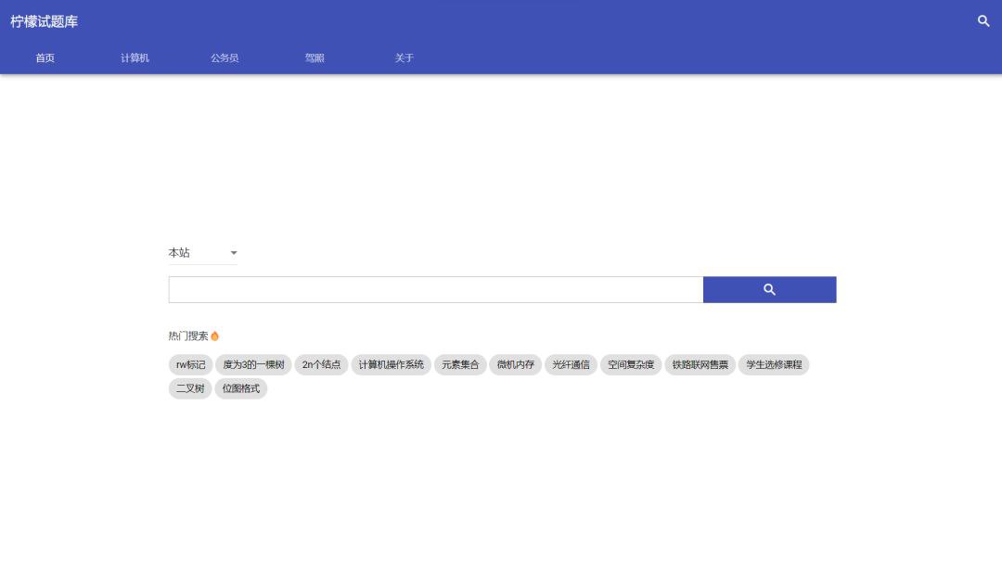Select the 关于 tab

[404, 57]
